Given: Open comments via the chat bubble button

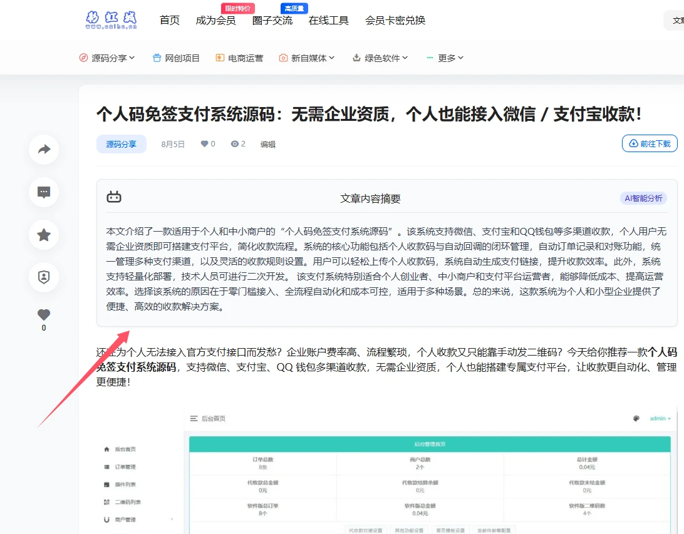Looking at the screenshot, I should [44, 192].
